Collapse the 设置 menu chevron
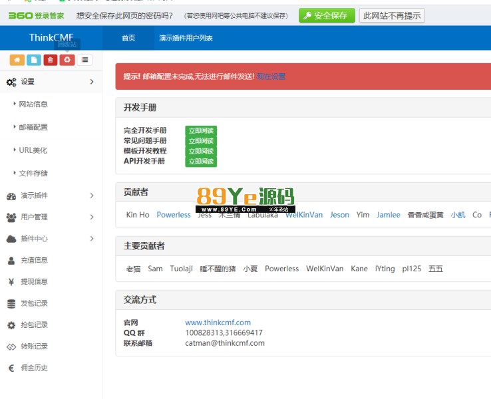 [x=92, y=82]
